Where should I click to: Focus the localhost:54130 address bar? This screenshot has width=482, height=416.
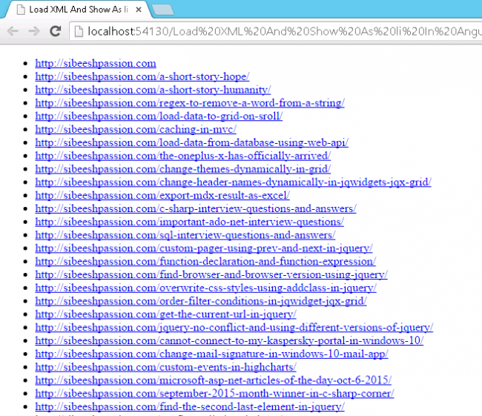click(x=277, y=31)
